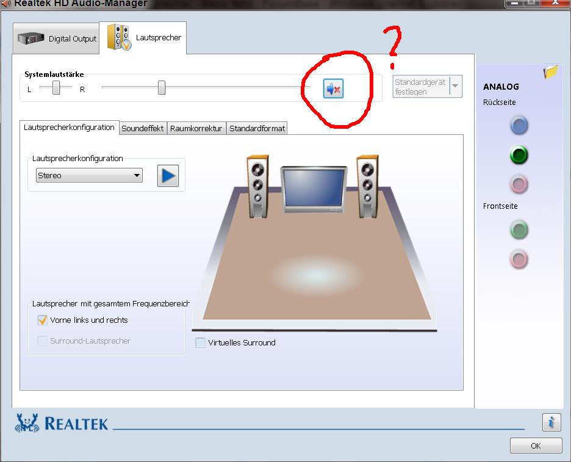Click the mute speaker icon button
Image resolution: width=571 pixels, height=462 pixels.
point(333,88)
